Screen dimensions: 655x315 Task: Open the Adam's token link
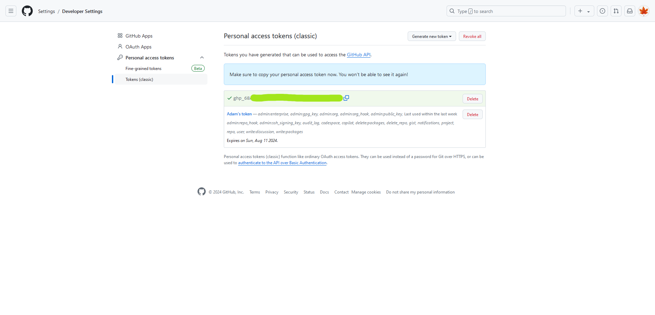click(239, 114)
